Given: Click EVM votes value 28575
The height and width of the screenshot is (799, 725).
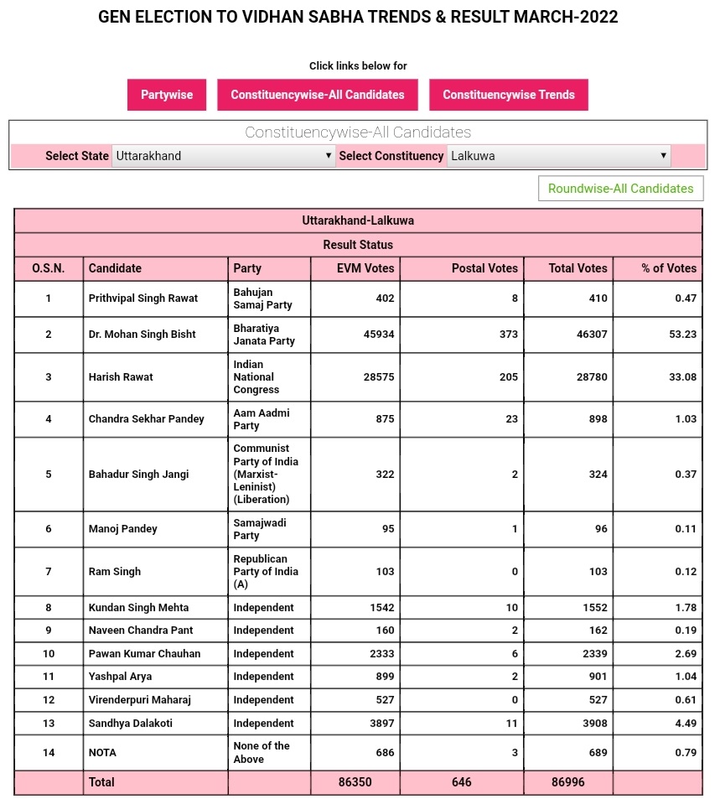Looking at the screenshot, I should (379, 377).
